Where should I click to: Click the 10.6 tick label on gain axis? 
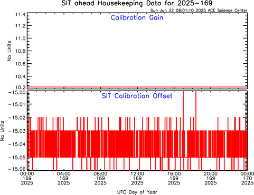tap(21, 64)
